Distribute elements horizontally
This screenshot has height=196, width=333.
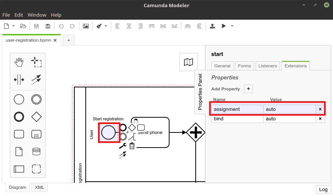tap(188, 26)
